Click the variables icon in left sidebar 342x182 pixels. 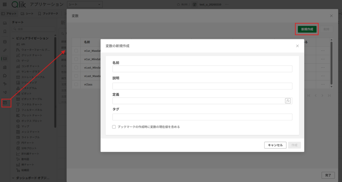click(x=5, y=103)
